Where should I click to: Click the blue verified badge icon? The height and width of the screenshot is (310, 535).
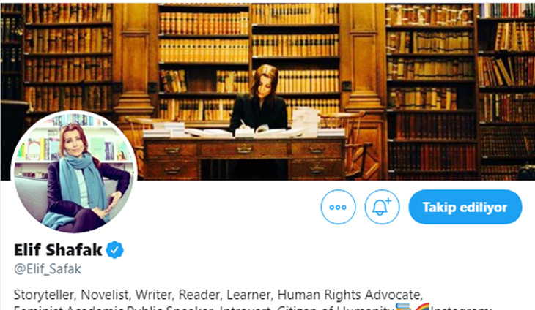[x=114, y=250]
